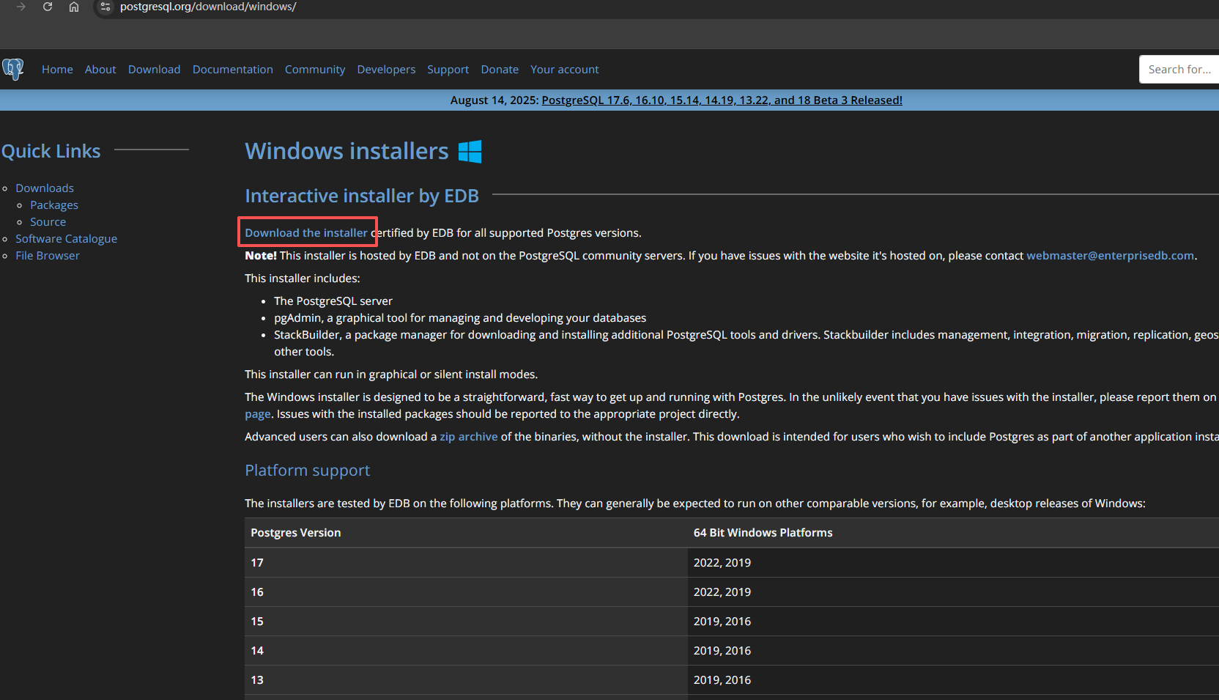This screenshot has width=1219, height=700.
Task: Open the Developers nav item
Action: 386,70
